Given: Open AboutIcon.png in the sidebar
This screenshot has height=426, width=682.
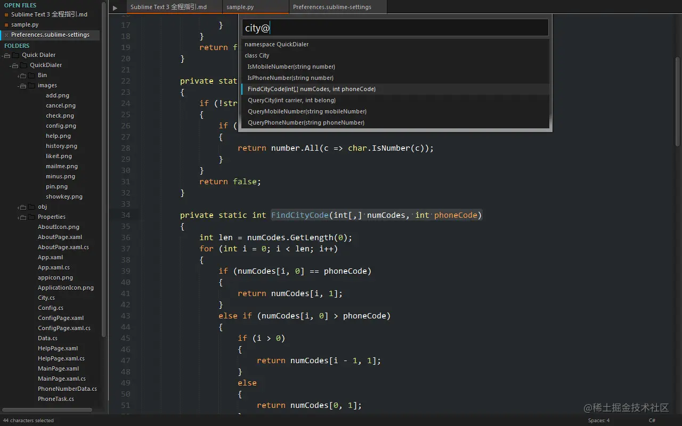Looking at the screenshot, I should (x=59, y=227).
